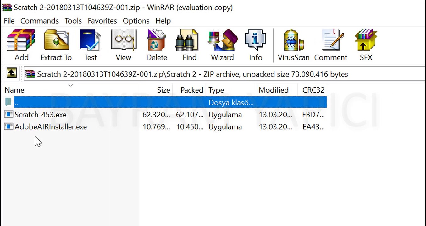Open the Favorites menu
Viewport: 426px width, 226px height.
point(102,21)
